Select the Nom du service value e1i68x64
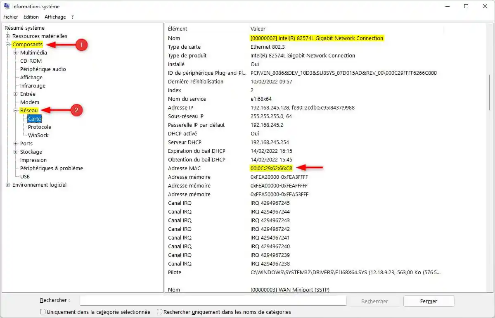The width and height of the screenshot is (495, 318). 261,99
